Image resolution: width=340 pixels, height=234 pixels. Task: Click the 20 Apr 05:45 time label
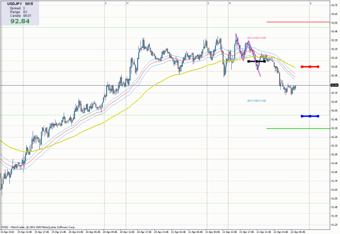93,232
